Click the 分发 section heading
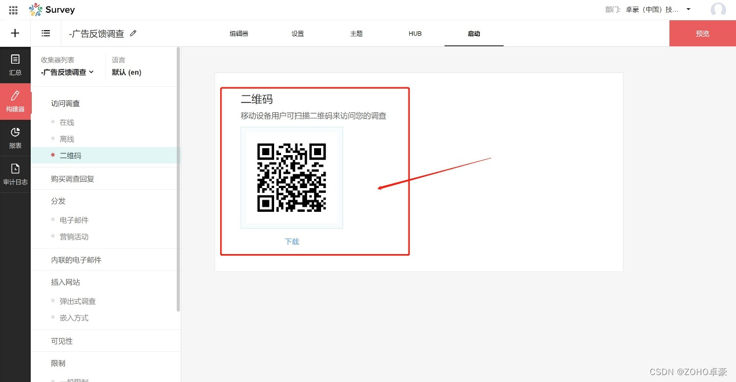 point(58,201)
